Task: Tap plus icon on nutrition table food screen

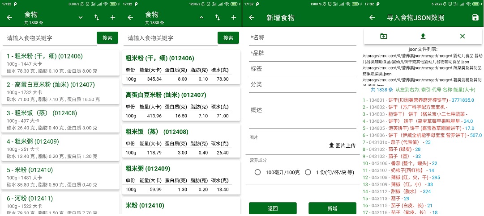Action: 234,17
